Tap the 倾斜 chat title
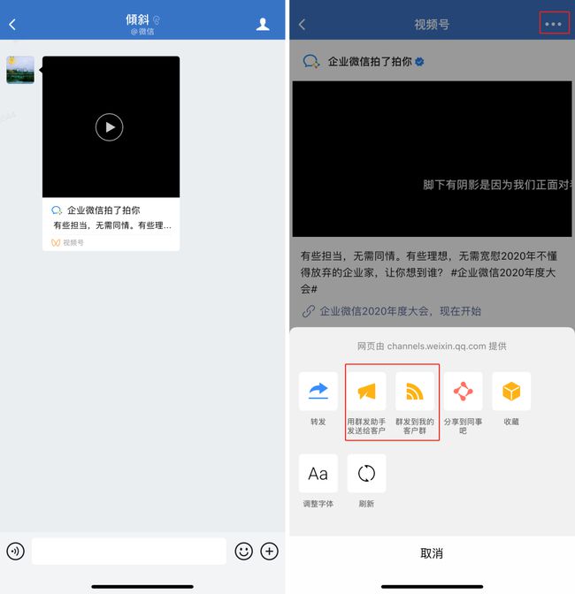575x594 pixels. pyautogui.click(x=138, y=19)
